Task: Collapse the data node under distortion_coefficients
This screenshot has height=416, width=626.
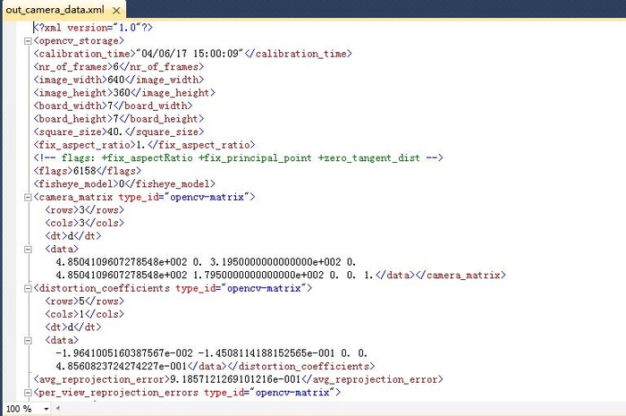Action: 30,340
